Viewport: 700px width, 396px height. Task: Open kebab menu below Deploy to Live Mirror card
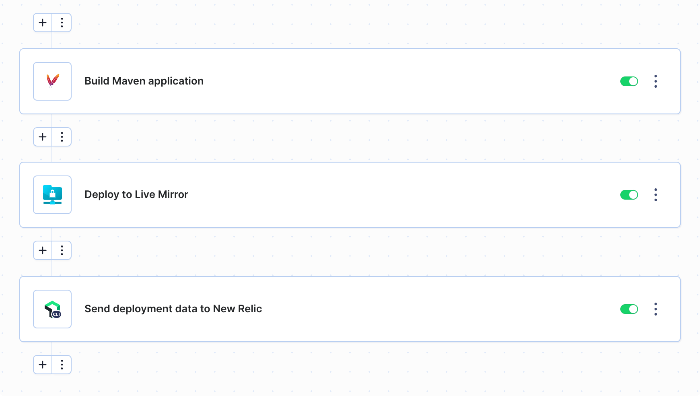62,250
